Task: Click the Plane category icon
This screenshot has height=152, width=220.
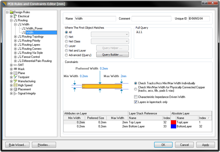Action: pos(15,73)
